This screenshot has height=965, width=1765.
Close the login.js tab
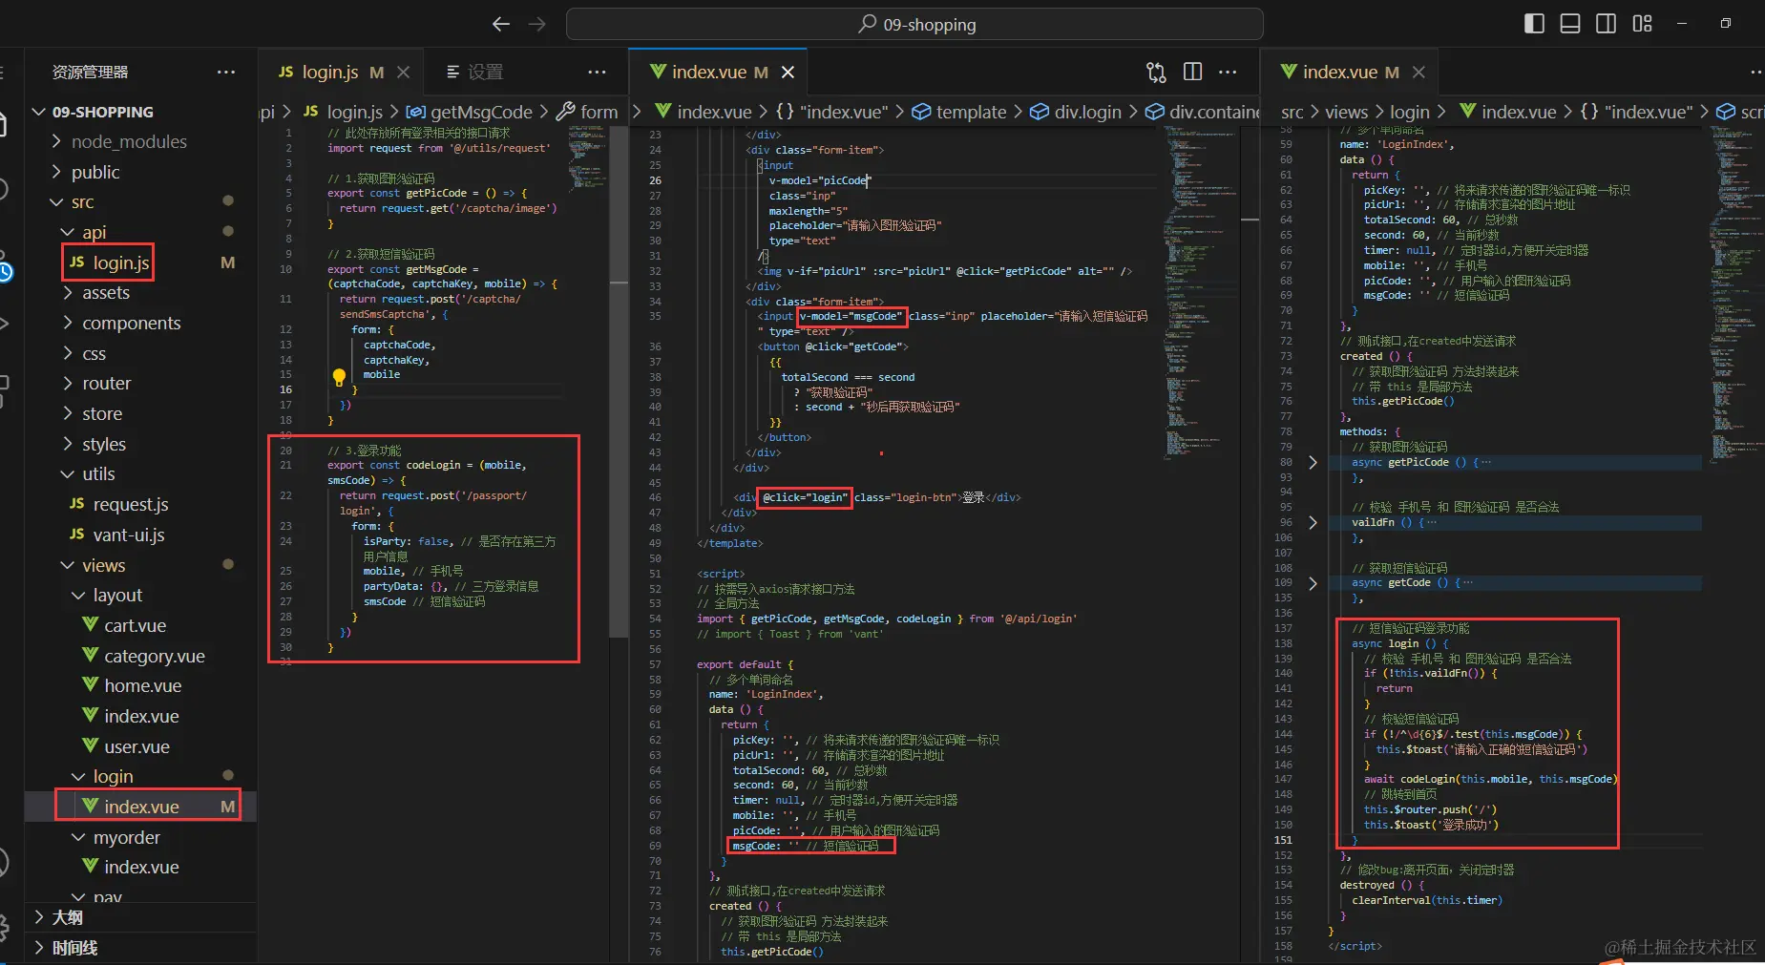[404, 73]
